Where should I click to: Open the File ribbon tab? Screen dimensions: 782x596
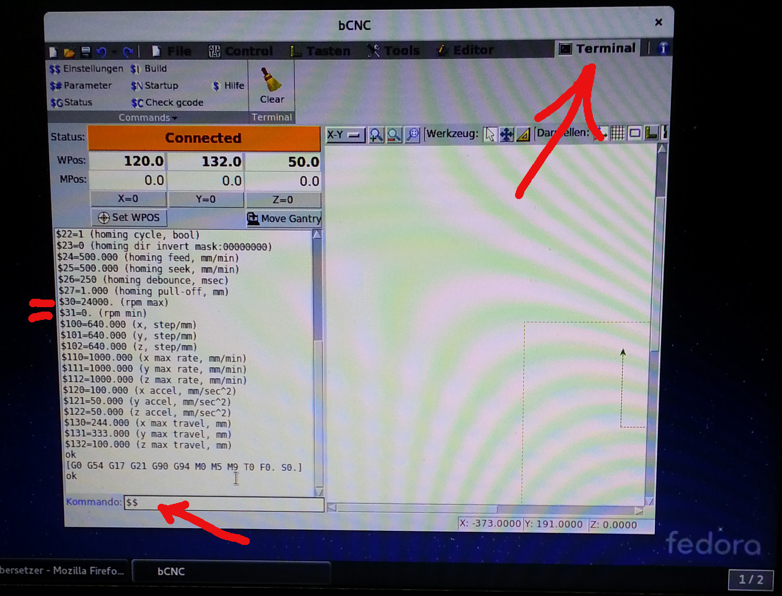click(172, 51)
